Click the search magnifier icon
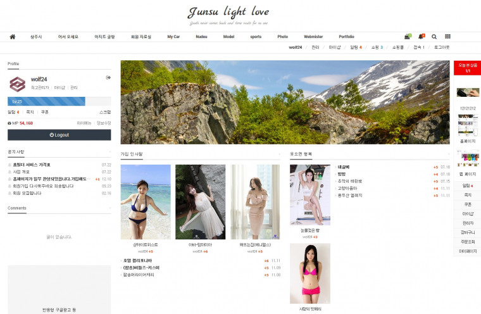 click(x=434, y=37)
